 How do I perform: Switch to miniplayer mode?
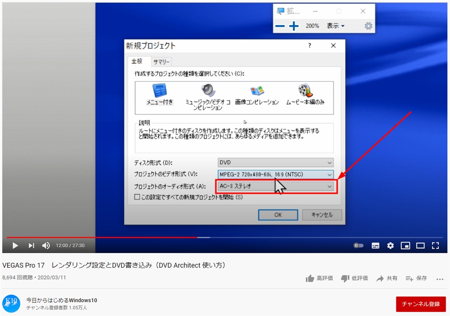[405, 245]
